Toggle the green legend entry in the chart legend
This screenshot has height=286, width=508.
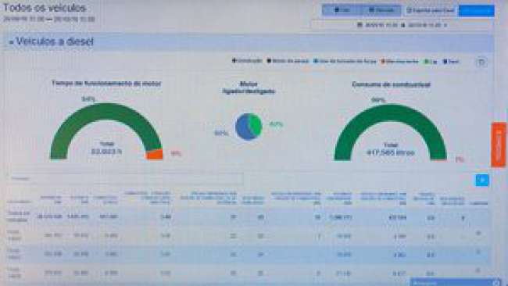[x=431, y=61]
